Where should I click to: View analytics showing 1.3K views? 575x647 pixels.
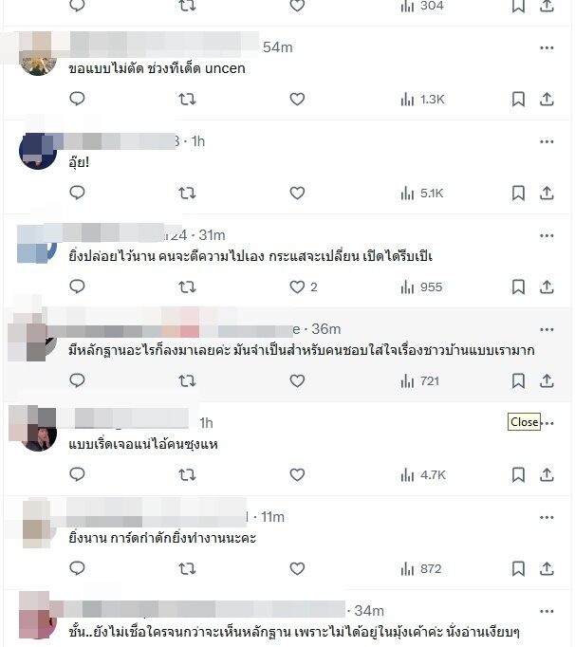click(422, 100)
